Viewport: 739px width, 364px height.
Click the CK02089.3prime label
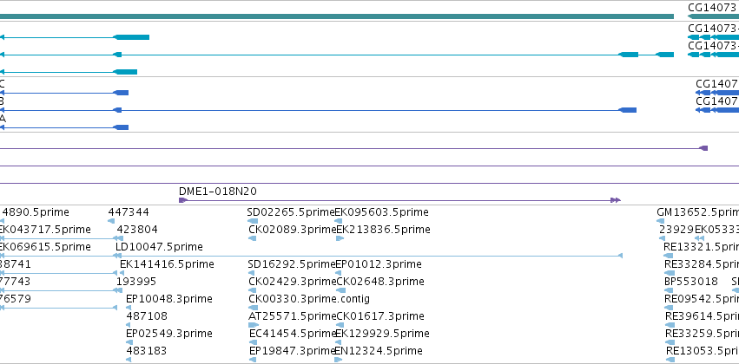(x=292, y=230)
